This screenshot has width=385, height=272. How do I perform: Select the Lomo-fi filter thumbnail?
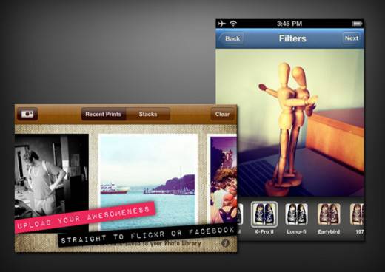pyautogui.click(x=296, y=214)
